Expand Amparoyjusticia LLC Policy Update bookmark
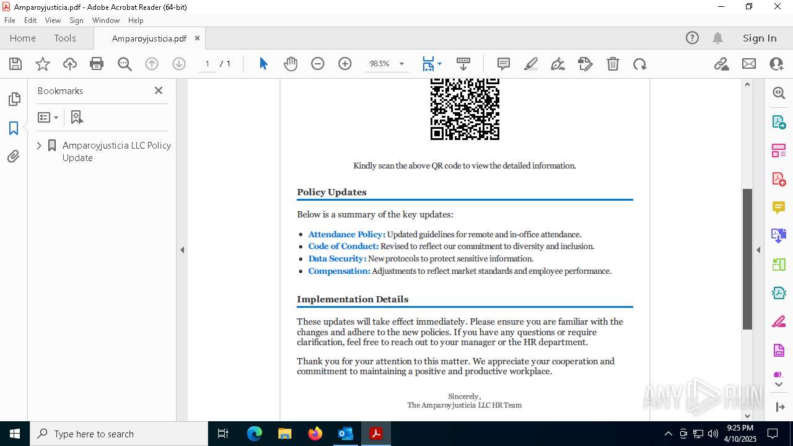 pyautogui.click(x=39, y=146)
